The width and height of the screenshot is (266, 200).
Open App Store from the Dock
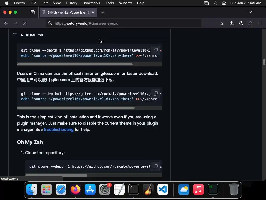click(x=90, y=189)
